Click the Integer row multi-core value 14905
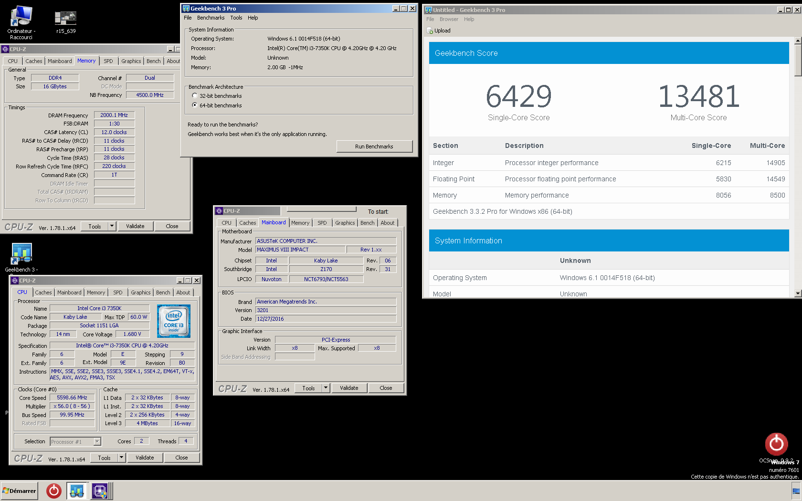The image size is (802, 501). pos(775,163)
